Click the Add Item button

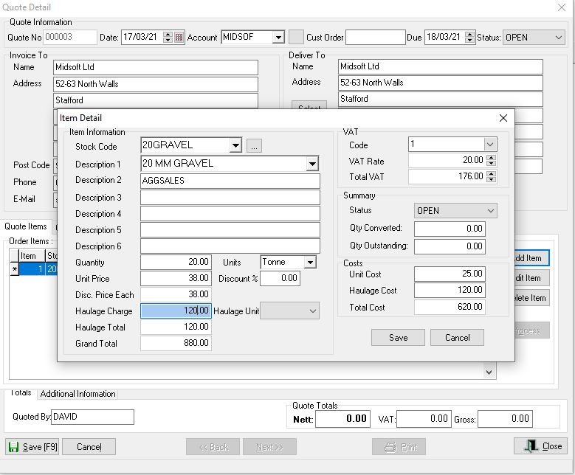coord(531,258)
